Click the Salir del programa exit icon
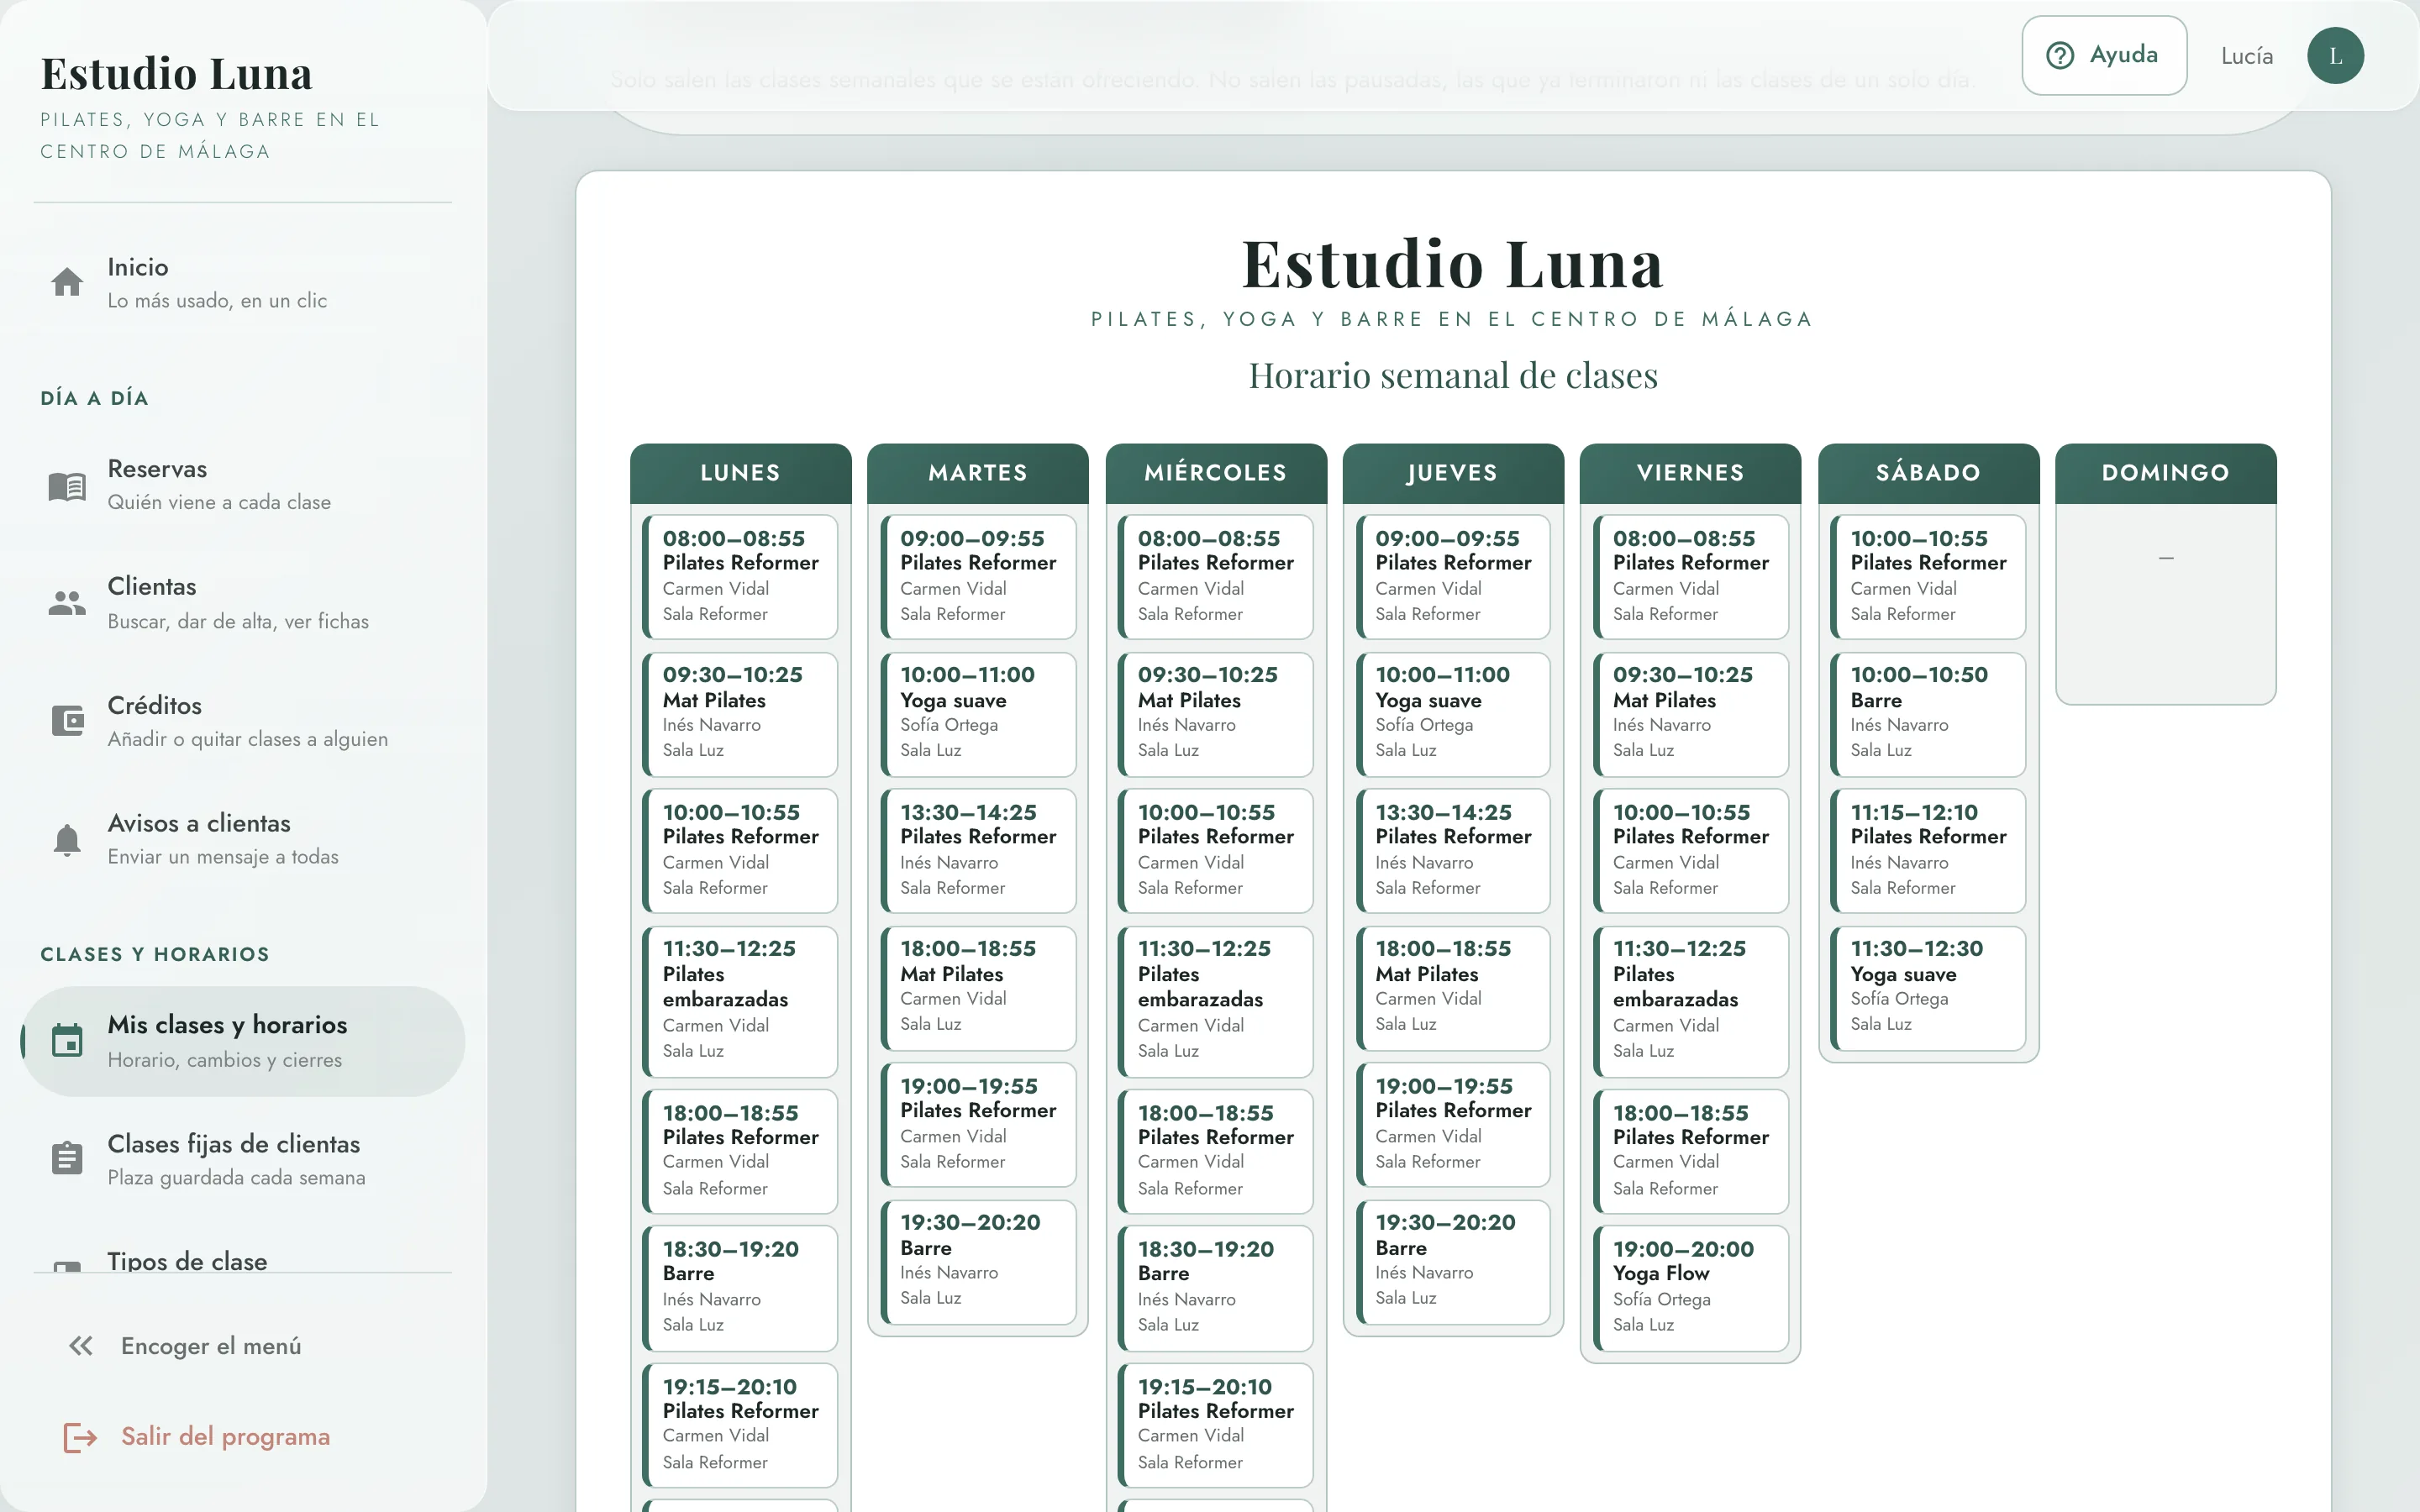Screen dimensions: 2420x1512 pos(80,1437)
